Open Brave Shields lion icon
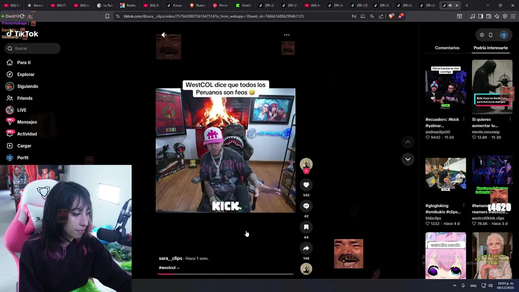Screen dimensions: 519x292 click(x=391, y=16)
